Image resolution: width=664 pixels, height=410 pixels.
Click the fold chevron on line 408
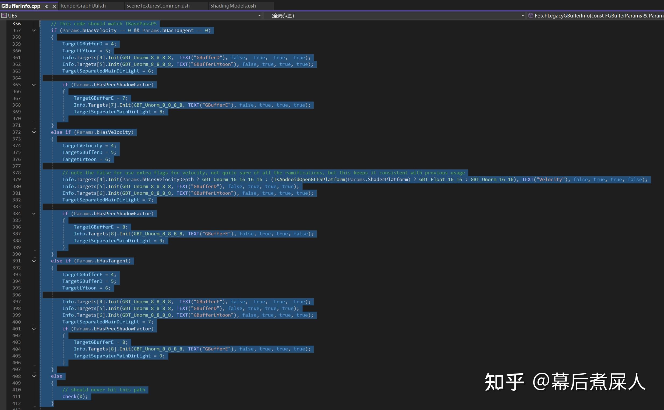(34, 376)
